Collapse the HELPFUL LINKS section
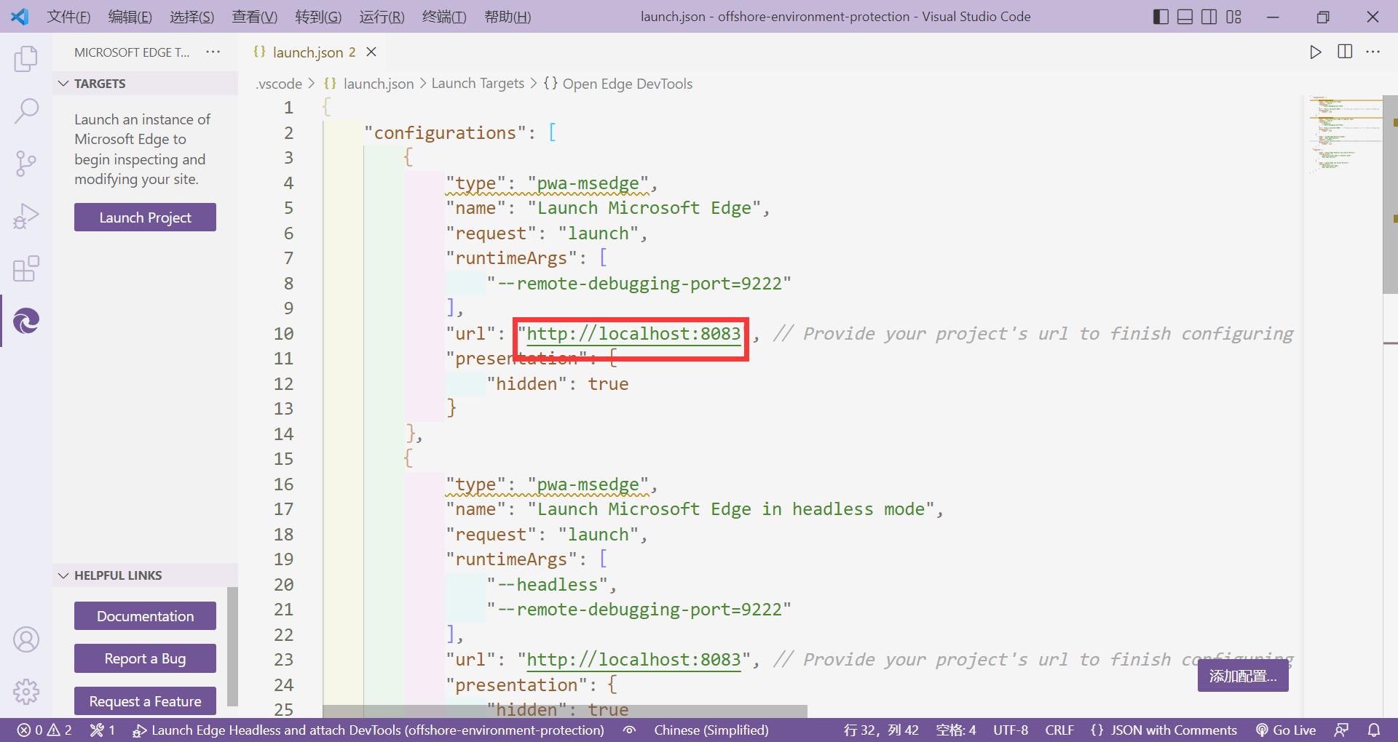Image resolution: width=1398 pixels, height=742 pixels. 146,575
